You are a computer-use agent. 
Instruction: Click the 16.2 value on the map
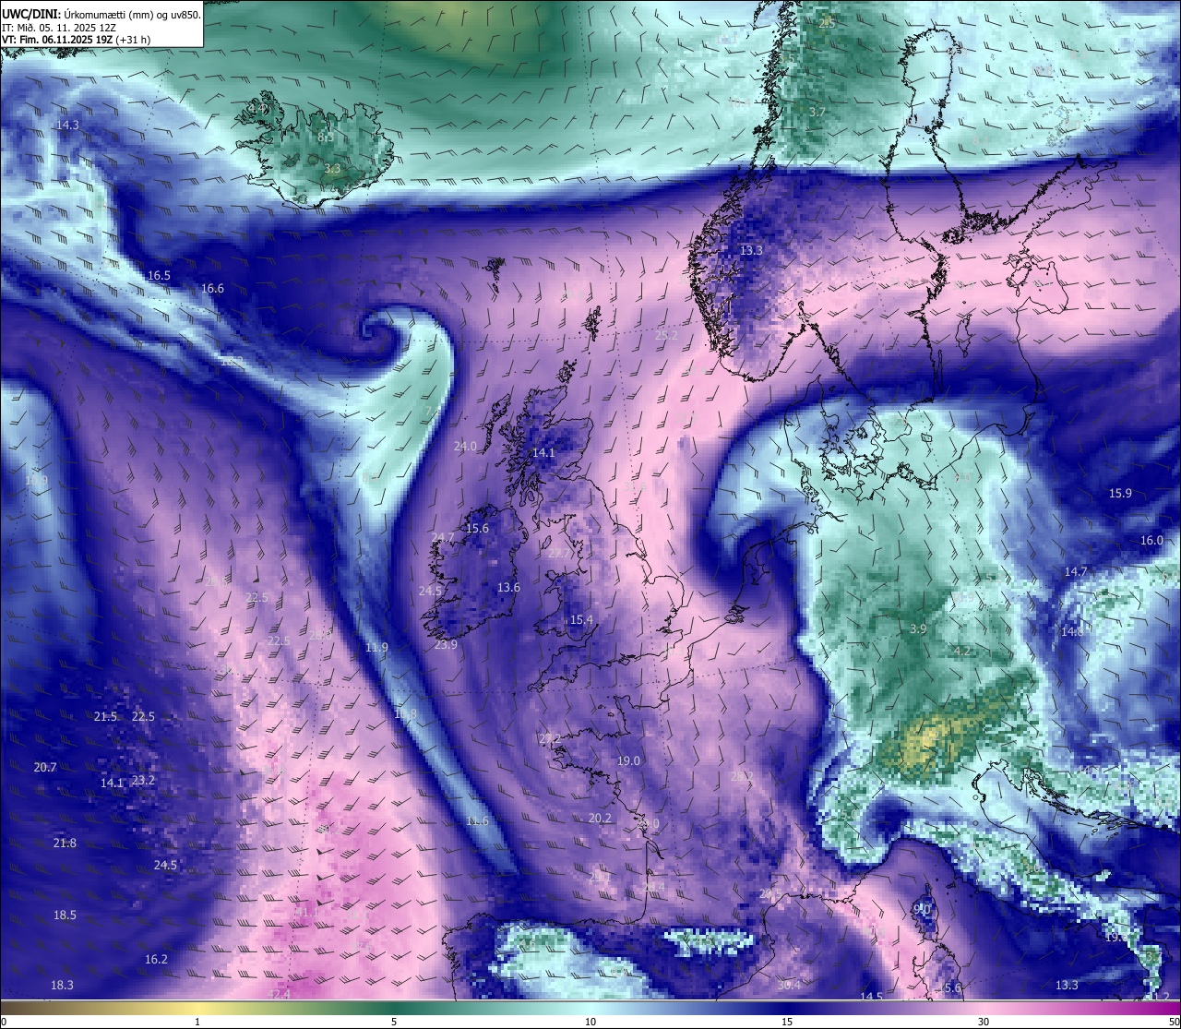pos(156,960)
